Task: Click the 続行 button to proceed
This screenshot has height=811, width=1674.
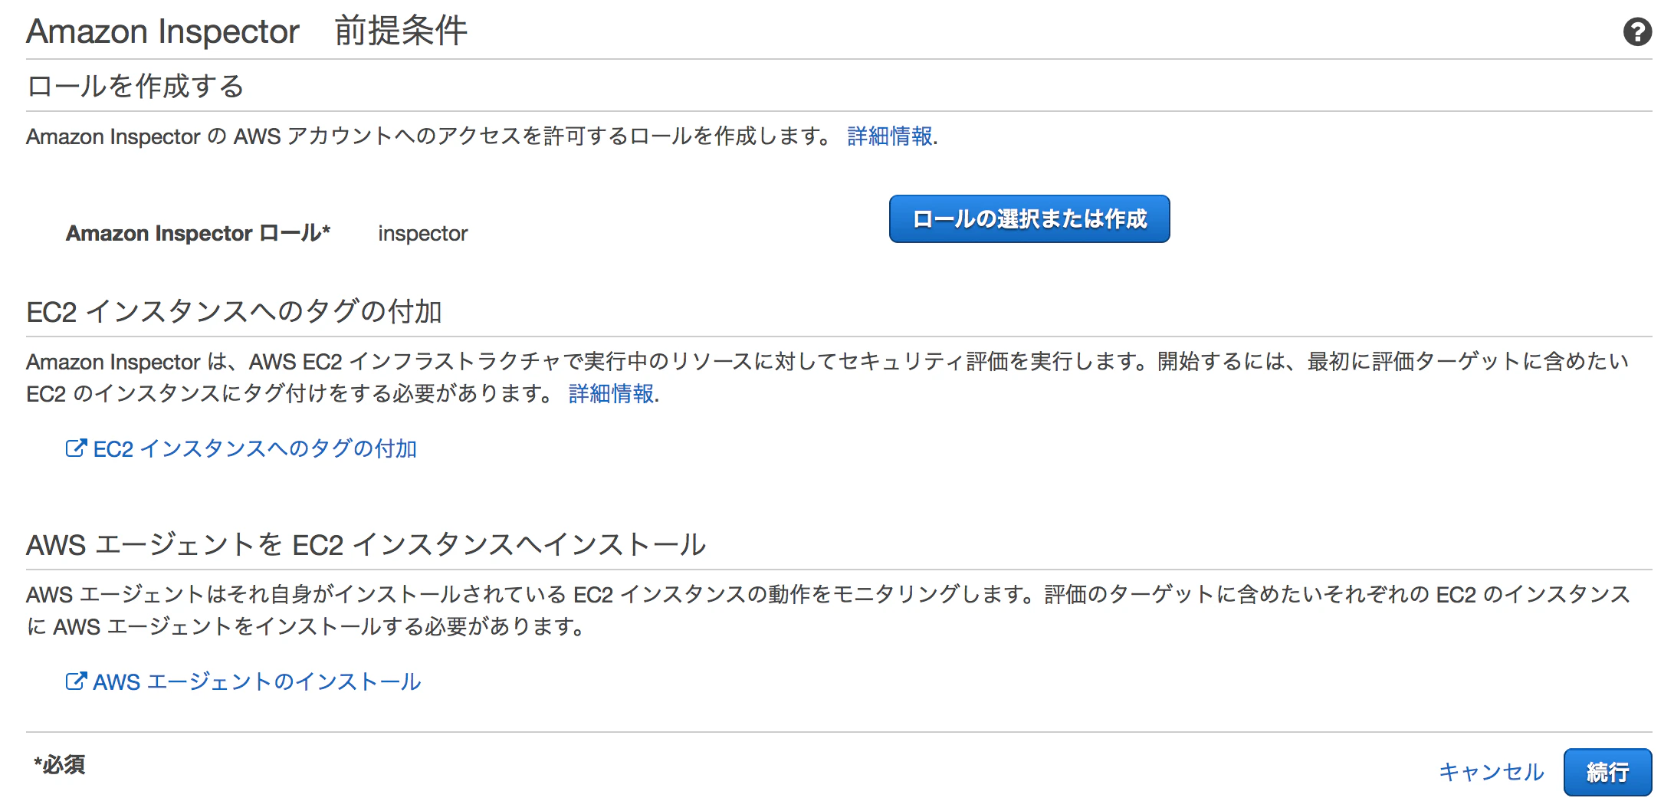Action: click(x=1607, y=772)
